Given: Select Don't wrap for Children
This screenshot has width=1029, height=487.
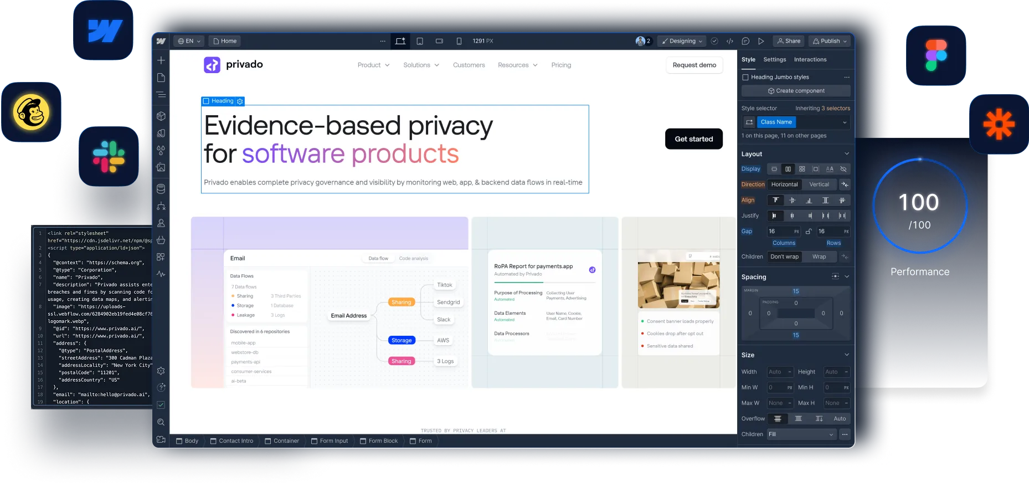Looking at the screenshot, I should coord(784,257).
